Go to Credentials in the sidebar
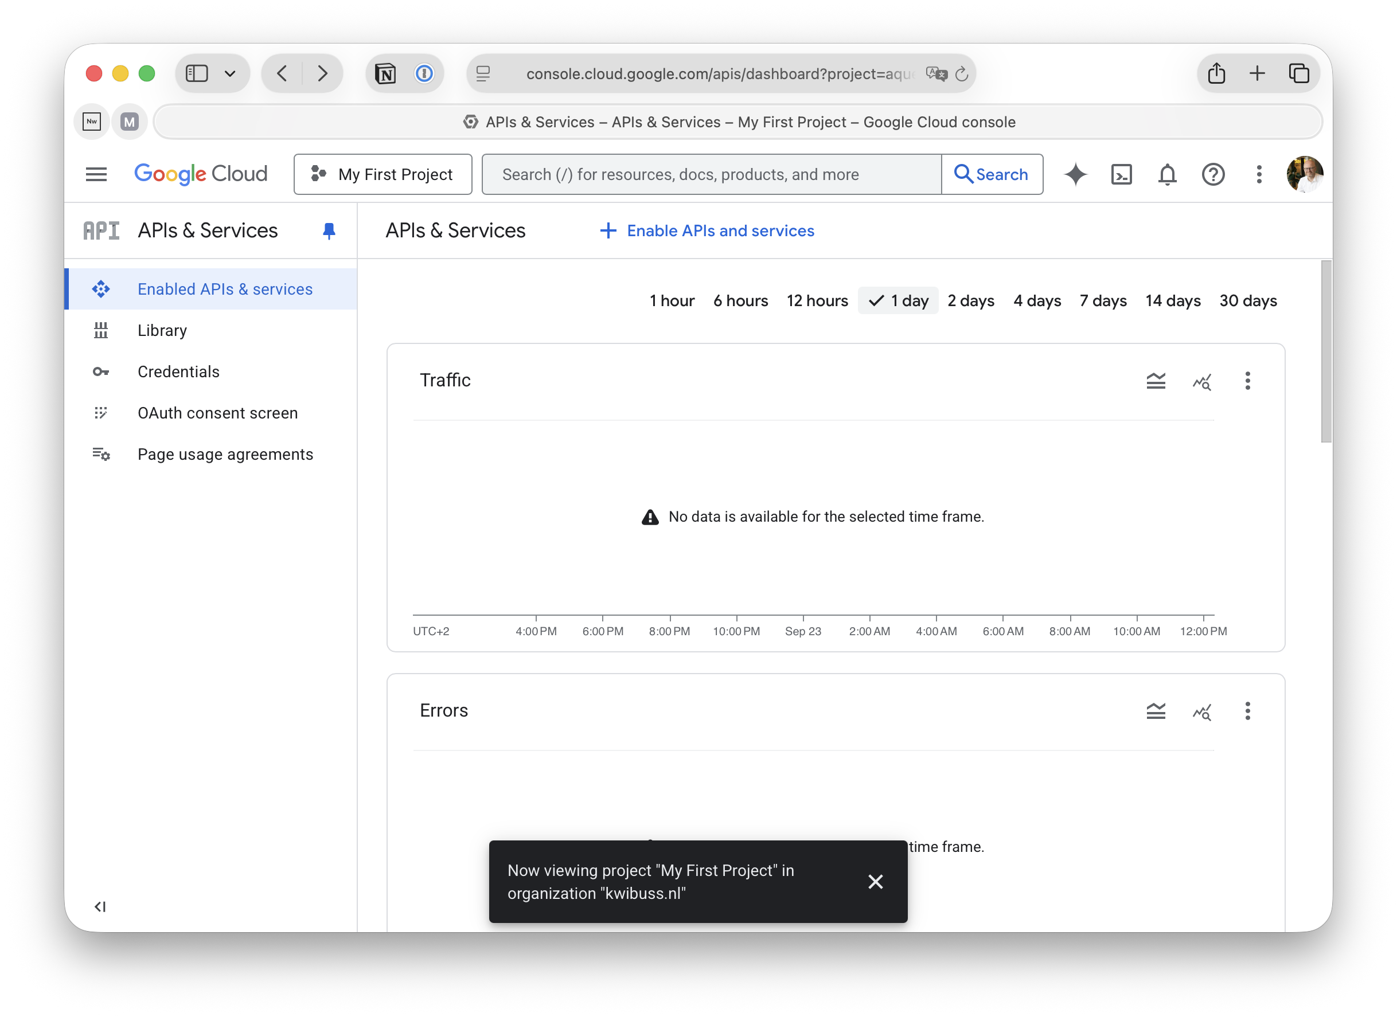The image size is (1397, 1017). tap(178, 372)
